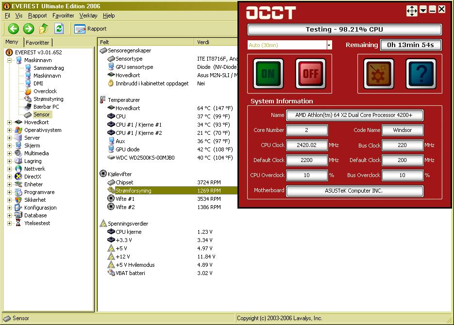The image size is (454, 325).
Task: Click the Verdi column header
Action: pyautogui.click(x=216, y=42)
